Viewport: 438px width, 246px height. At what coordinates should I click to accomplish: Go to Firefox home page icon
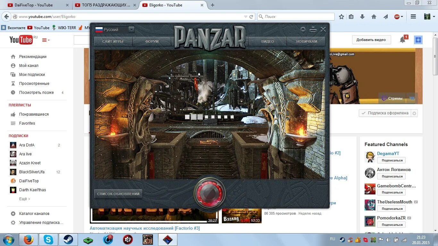[374, 17]
